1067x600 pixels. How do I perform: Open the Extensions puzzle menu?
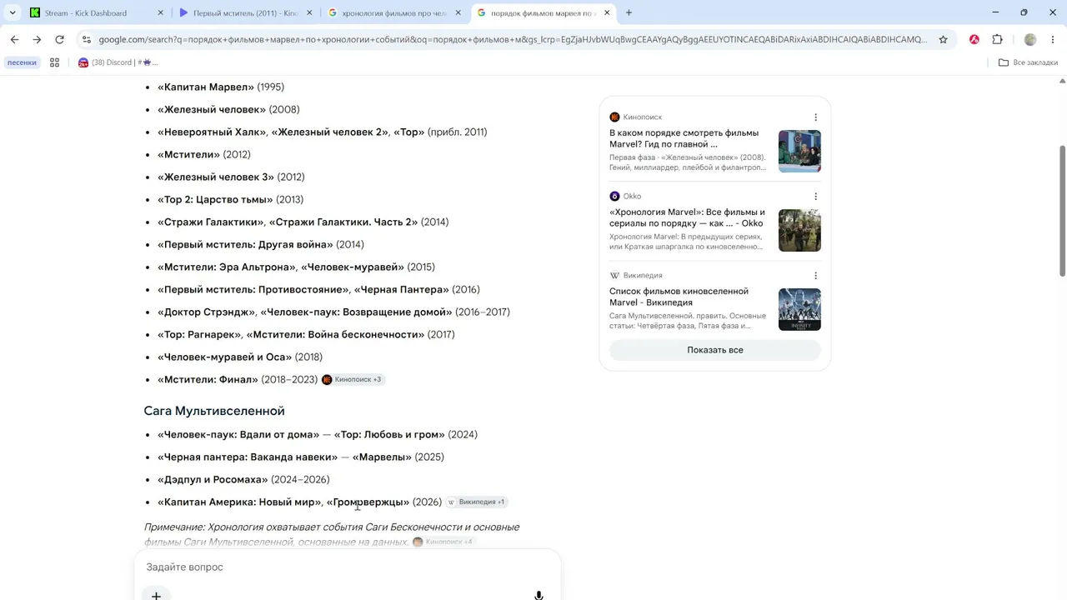tap(997, 39)
